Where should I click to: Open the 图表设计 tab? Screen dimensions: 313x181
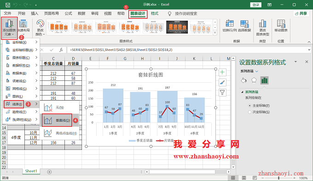138,13
